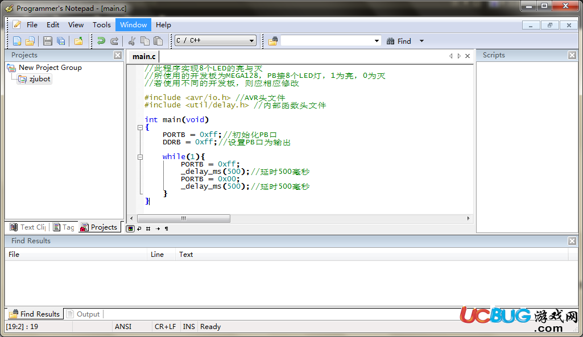The image size is (583, 337).
Task: Switch to the Find Results tab
Action: click(35, 314)
